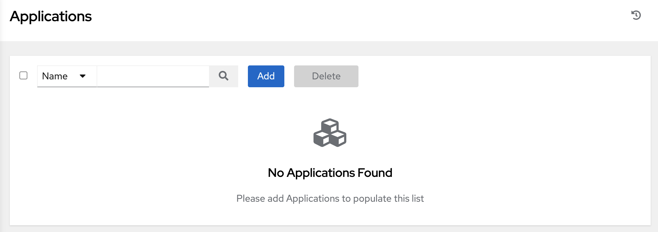This screenshot has height=232, width=658.
Task: Check the box left of the Name filter
Action: click(x=23, y=76)
